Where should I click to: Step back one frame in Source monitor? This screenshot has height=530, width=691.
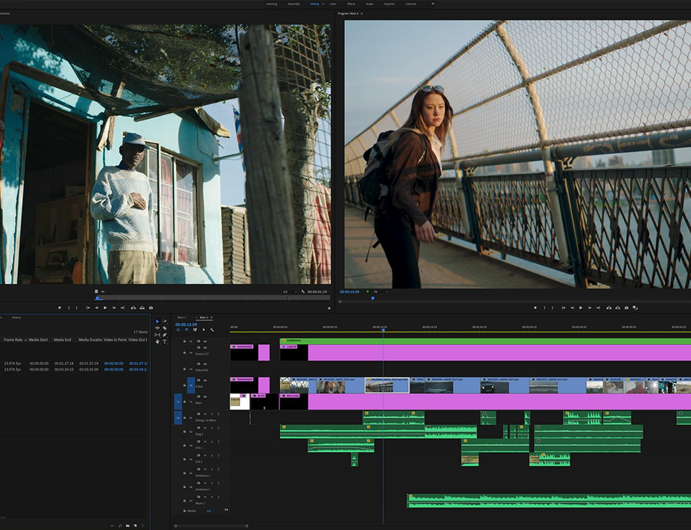[x=97, y=308]
